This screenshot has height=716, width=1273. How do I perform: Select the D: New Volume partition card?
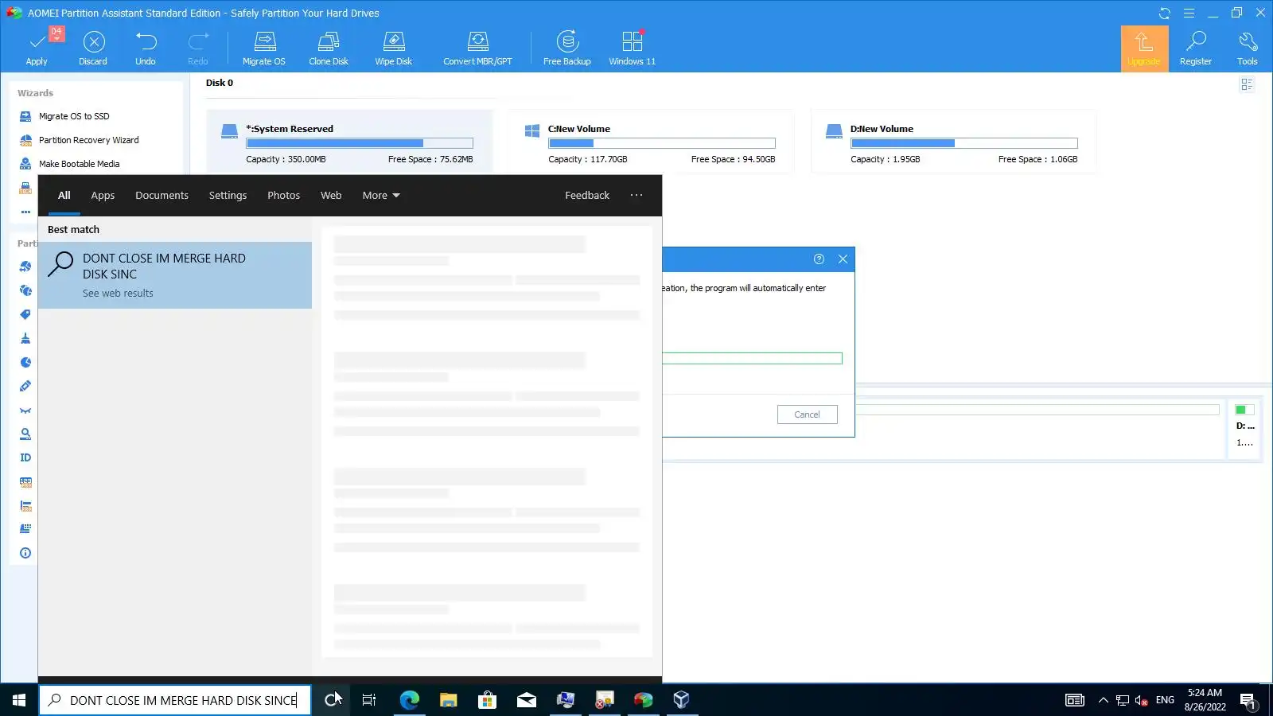(x=953, y=142)
